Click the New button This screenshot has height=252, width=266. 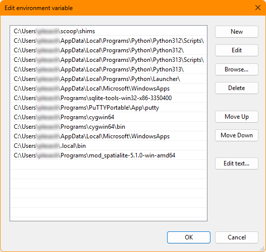tap(237, 32)
